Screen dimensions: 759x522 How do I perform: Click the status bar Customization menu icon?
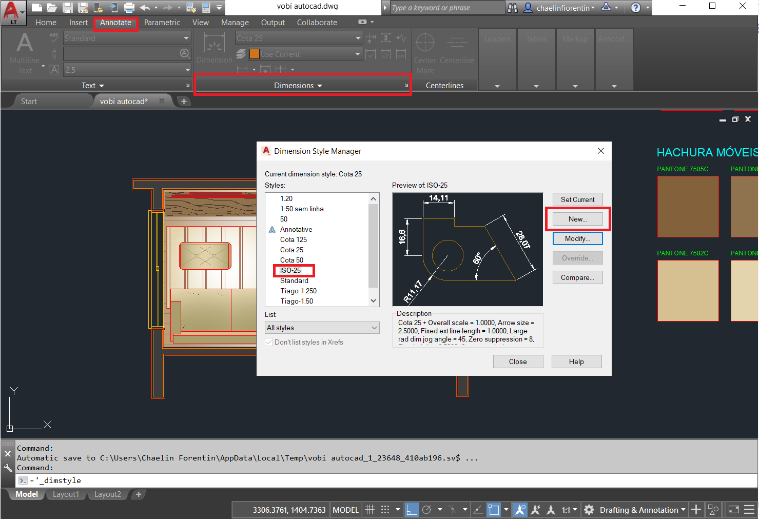click(749, 510)
